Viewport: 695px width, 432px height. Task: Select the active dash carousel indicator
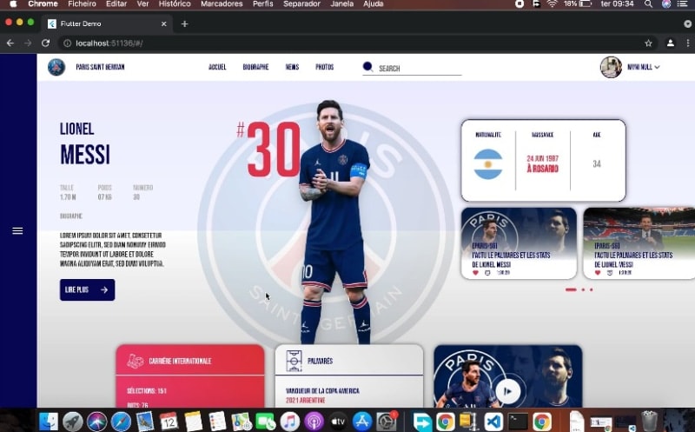[571, 289]
